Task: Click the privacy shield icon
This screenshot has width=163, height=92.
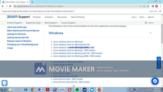Action: (x=5, y=83)
